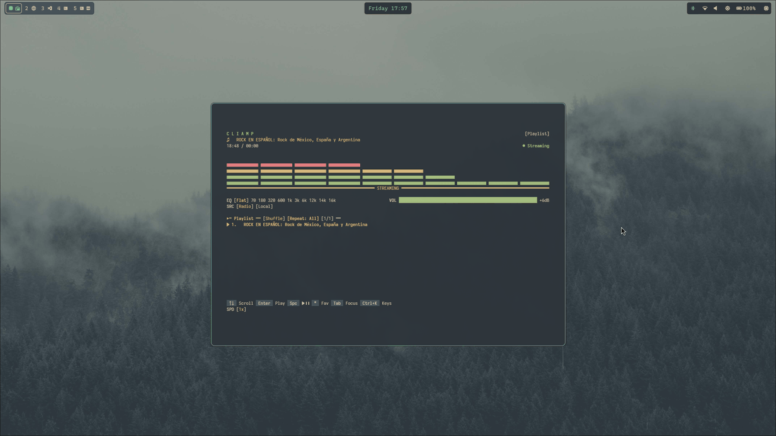The height and width of the screenshot is (436, 776).
Task: Open the first terminal icon in workspace 5
Action: (x=81, y=8)
